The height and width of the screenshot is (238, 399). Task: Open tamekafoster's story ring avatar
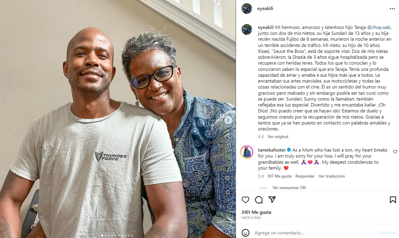click(x=247, y=152)
